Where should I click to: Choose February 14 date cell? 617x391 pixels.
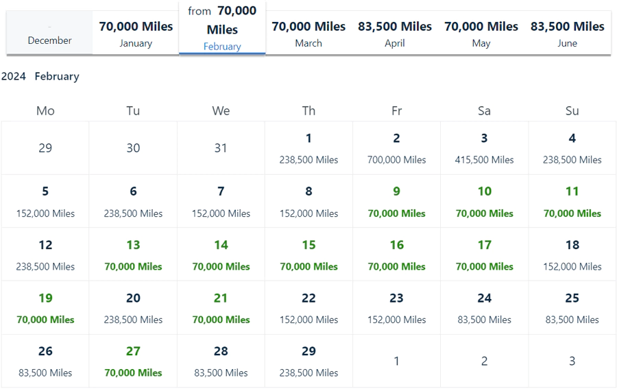[x=221, y=254]
